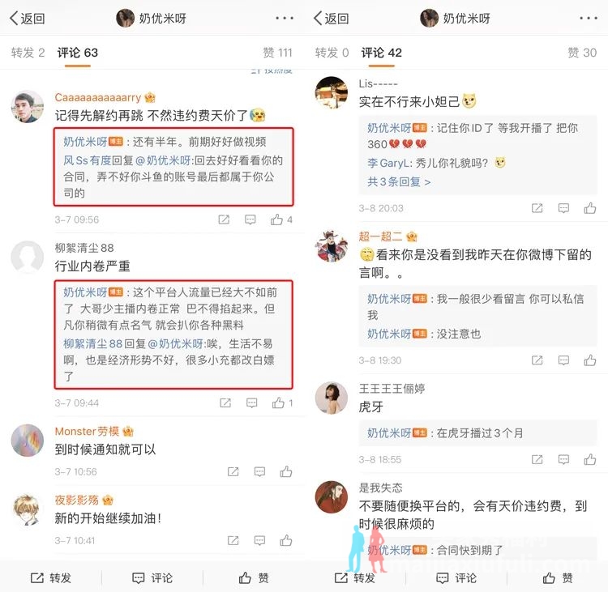Open the right post's three-dot more menu
608x592 pixels.
pos(589,18)
